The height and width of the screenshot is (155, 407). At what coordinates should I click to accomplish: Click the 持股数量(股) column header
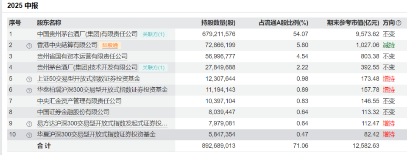pyautogui.click(x=218, y=23)
